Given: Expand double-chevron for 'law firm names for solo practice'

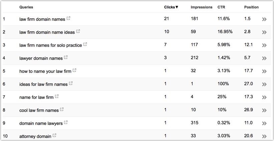Looking at the screenshot, I should coord(264,45).
